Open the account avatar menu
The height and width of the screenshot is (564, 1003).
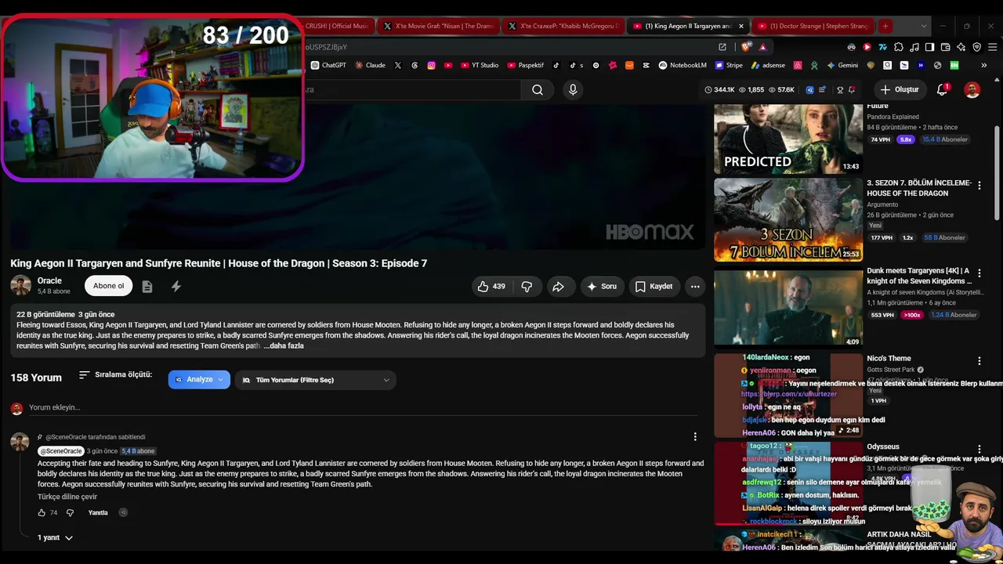(x=972, y=89)
